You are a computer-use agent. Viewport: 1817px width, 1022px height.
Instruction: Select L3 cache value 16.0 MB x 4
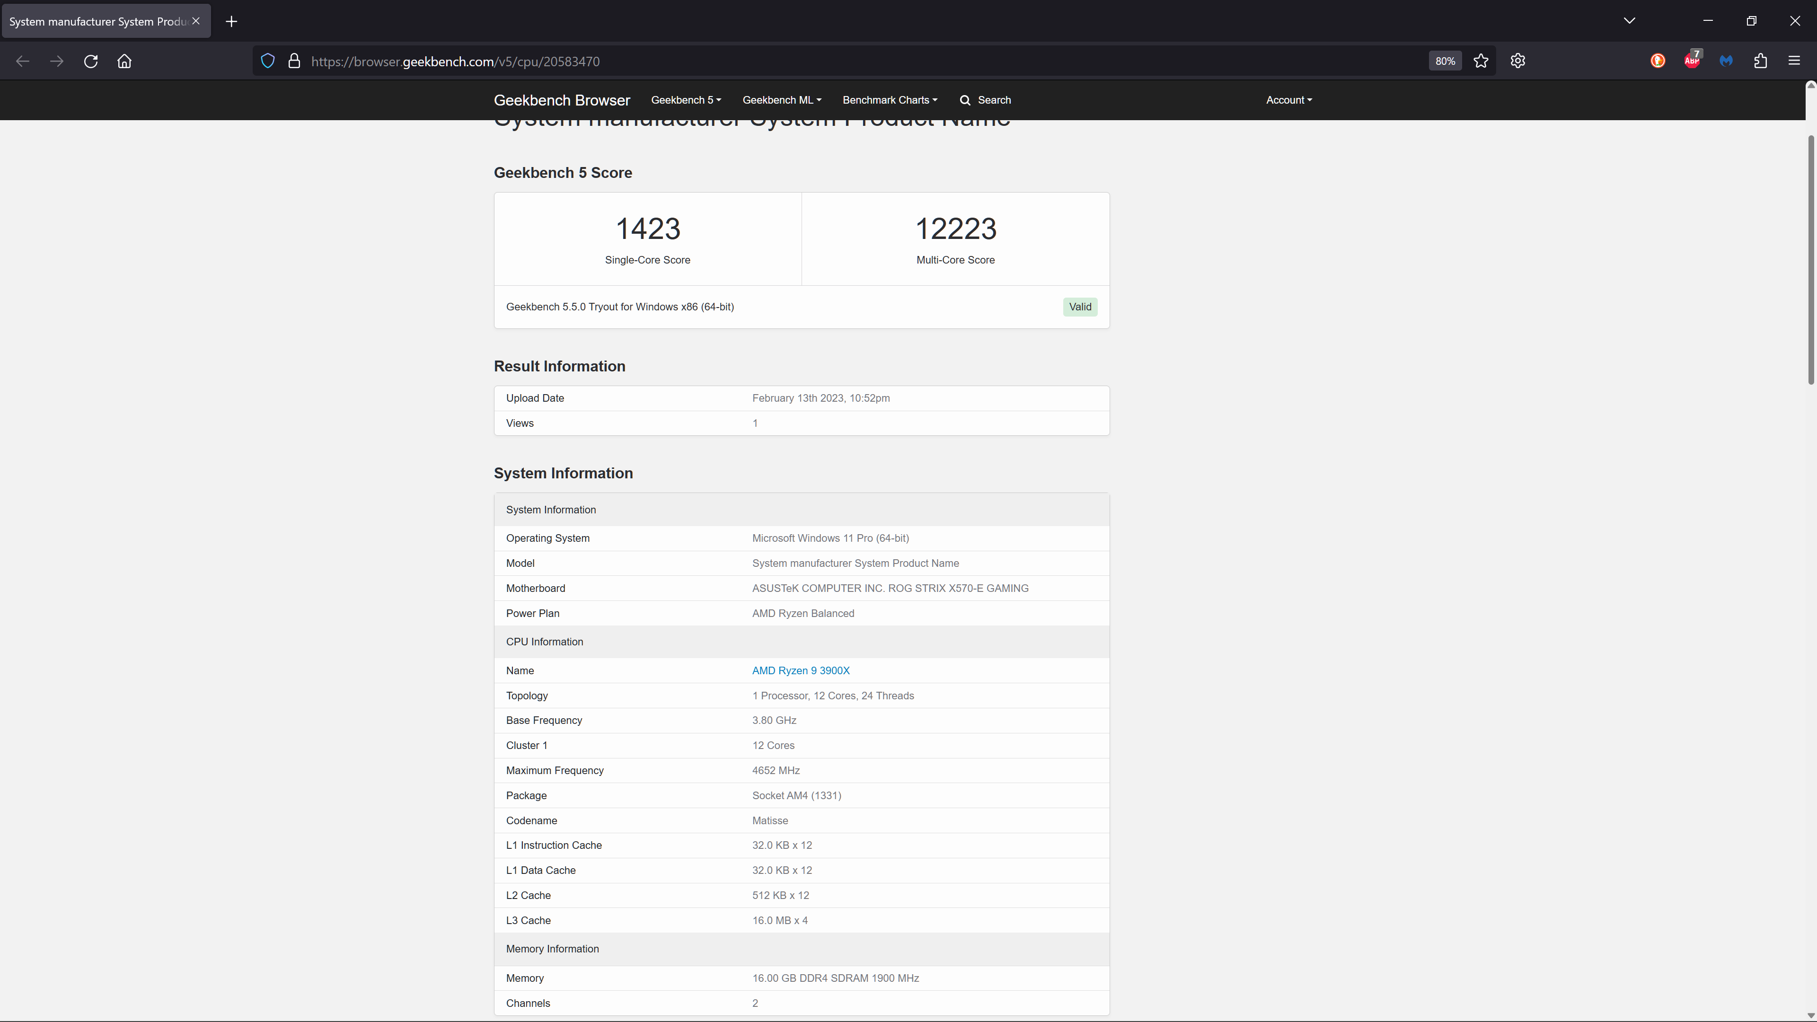pos(779,920)
